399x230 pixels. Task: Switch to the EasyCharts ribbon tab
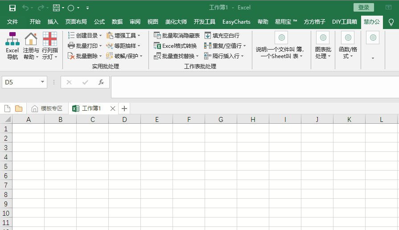(x=236, y=22)
